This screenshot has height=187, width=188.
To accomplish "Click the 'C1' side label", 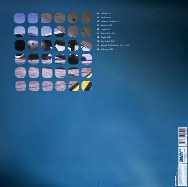I will pyautogui.click(x=98, y=33).
